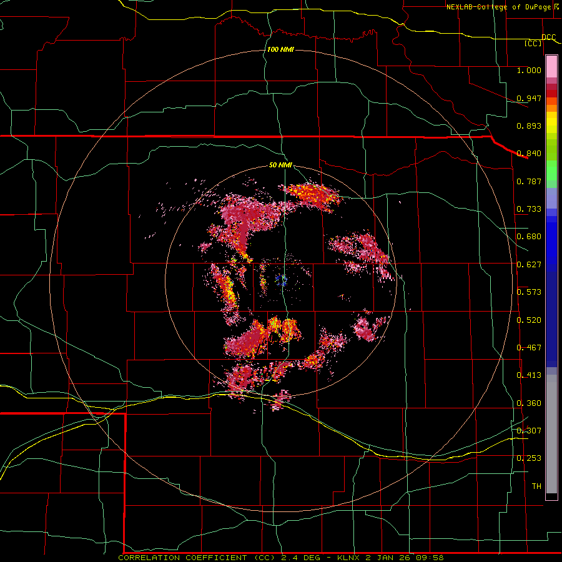The width and height of the screenshot is (562, 562).
Task: Click the 0.520 scale value
Action: coord(529,320)
